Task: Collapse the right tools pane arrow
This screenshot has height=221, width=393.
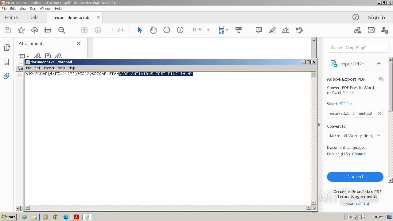Action: tap(319, 125)
